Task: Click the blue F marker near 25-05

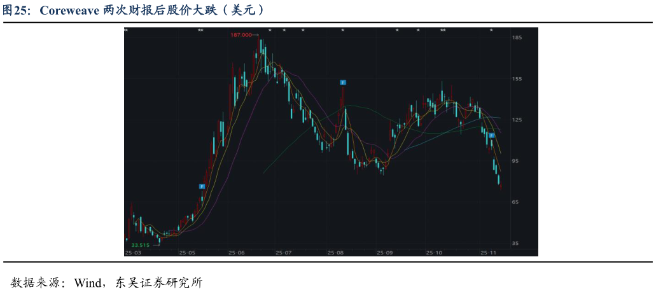Action: pyautogui.click(x=202, y=186)
